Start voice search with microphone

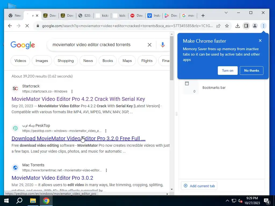[x=163, y=45]
